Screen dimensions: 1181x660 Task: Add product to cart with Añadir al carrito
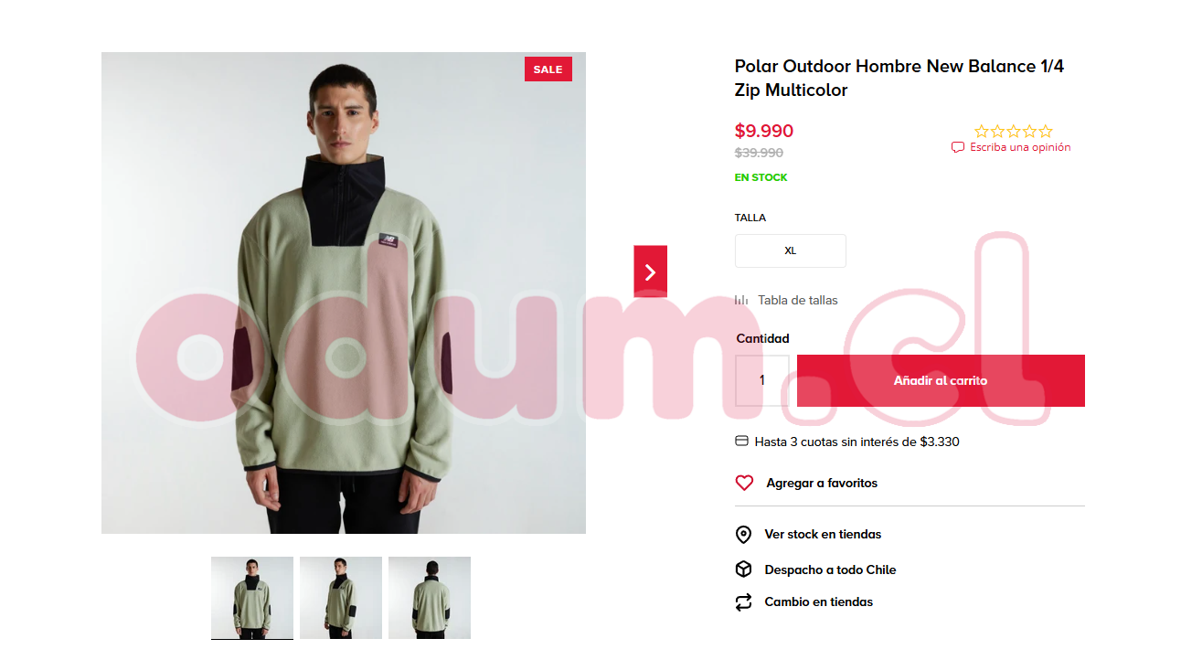click(941, 380)
